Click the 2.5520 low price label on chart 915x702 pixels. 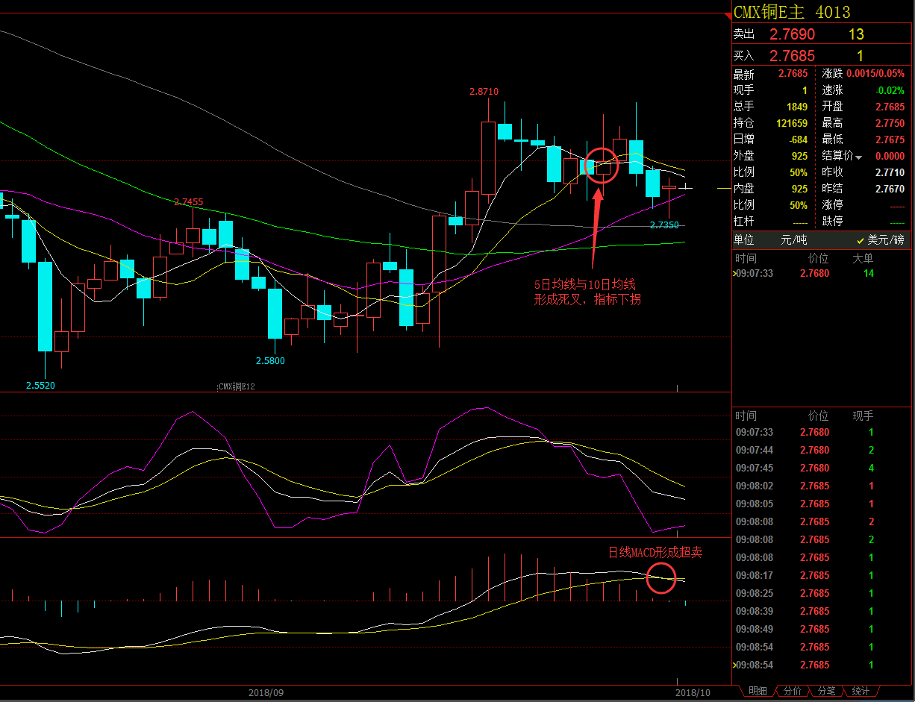[x=40, y=386]
